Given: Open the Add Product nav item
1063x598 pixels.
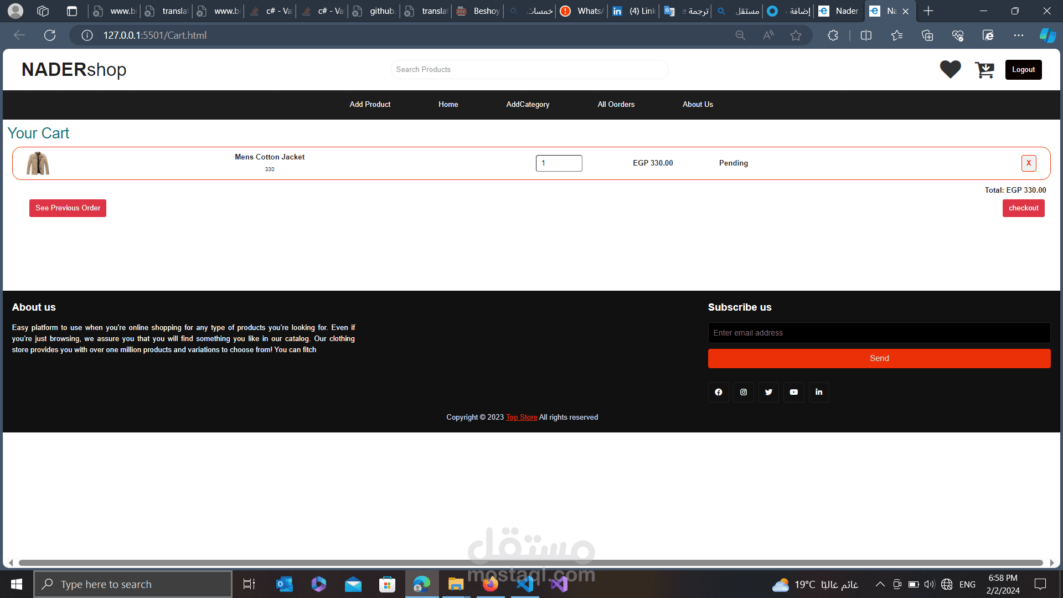Looking at the screenshot, I should (x=370, y=104).
